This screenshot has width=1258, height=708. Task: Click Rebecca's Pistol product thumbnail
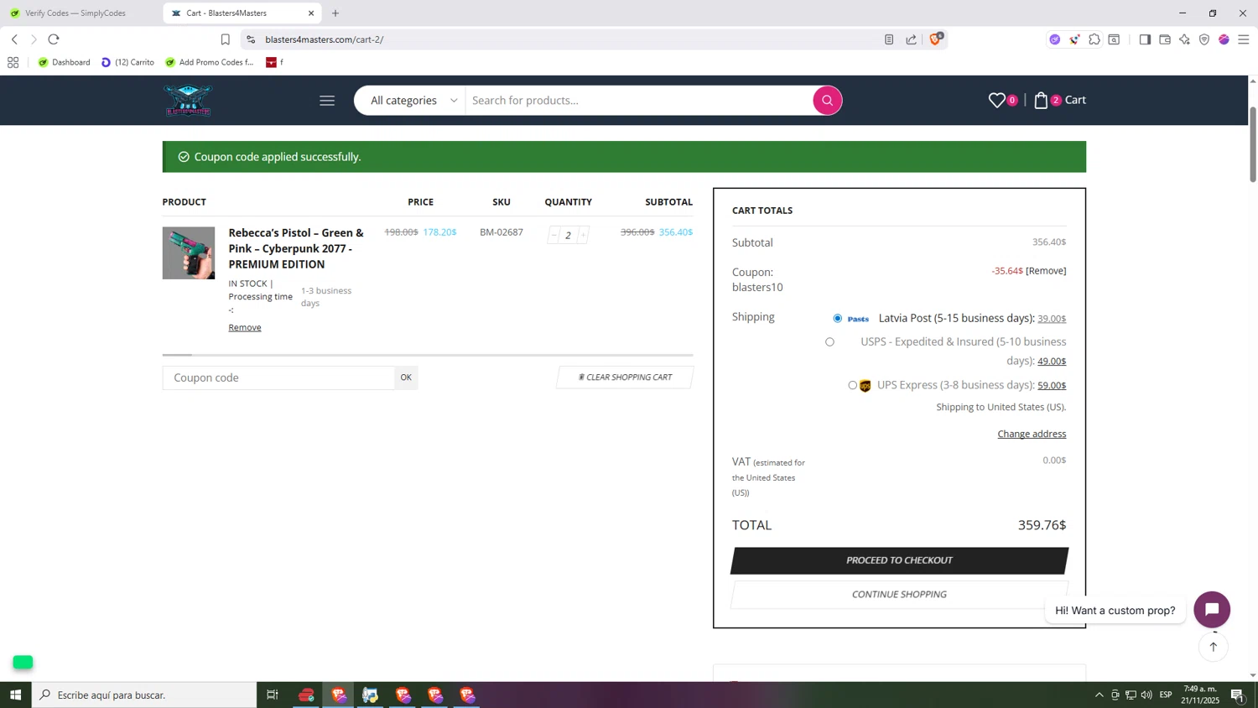(189, 252)
